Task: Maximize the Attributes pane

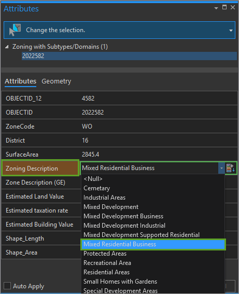Action: click(x=224, y=7)
